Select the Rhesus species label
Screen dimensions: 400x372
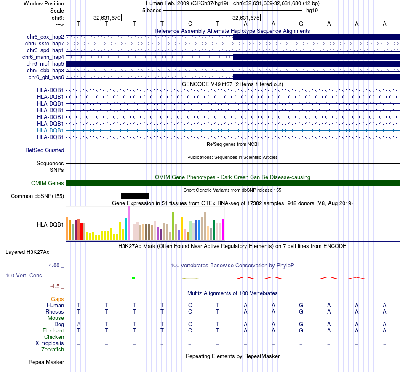tap(55, 311)
